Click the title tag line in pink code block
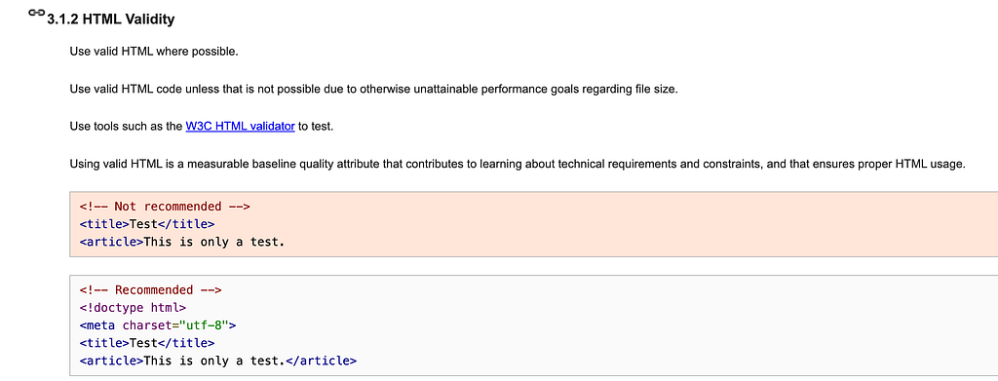Image resolution: width=998 pixels, height=381 pixels. tap(147, 224)
